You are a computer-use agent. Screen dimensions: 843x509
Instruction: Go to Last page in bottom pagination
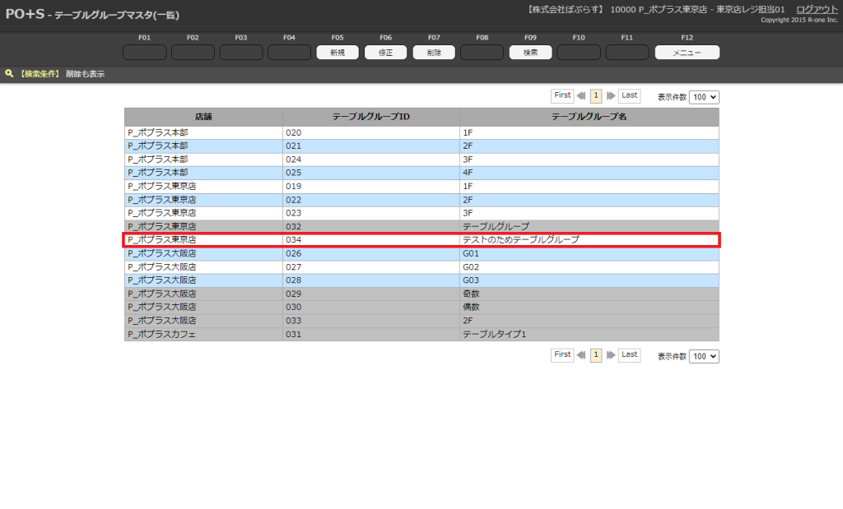pyautogui.click(x=629, y=355)
